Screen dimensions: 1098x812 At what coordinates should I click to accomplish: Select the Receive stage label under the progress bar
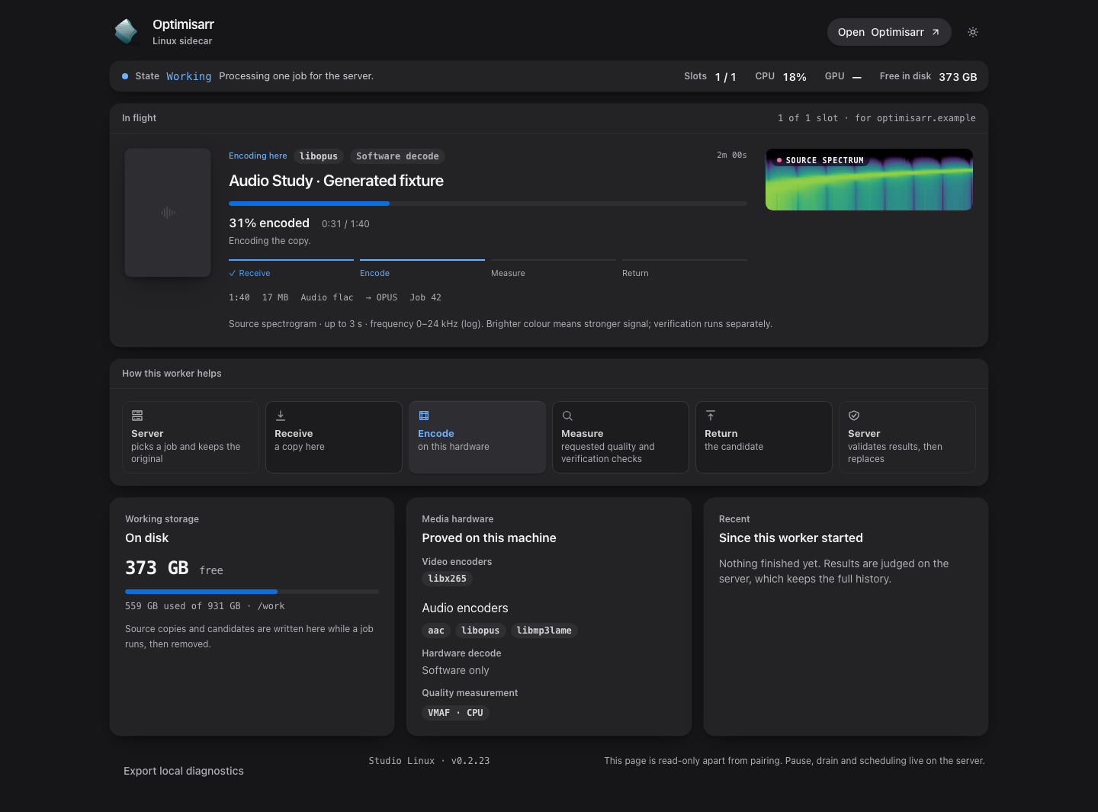255,273
